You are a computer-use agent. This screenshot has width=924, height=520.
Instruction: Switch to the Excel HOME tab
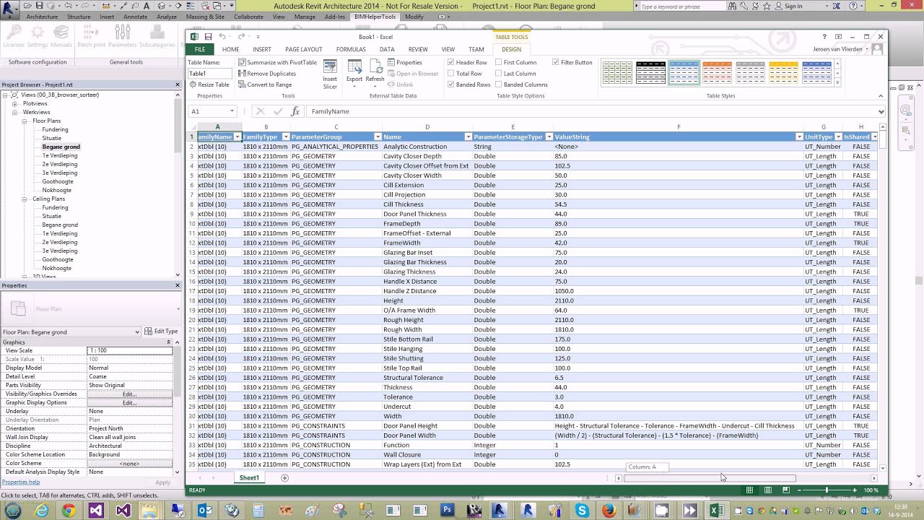pyautogui.click(x=230, y=49)
